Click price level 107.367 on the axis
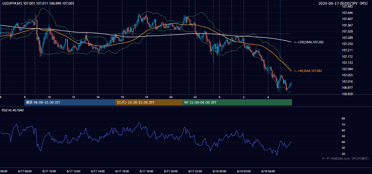This screenshot has width=372, height=174. tap(347, 25)
